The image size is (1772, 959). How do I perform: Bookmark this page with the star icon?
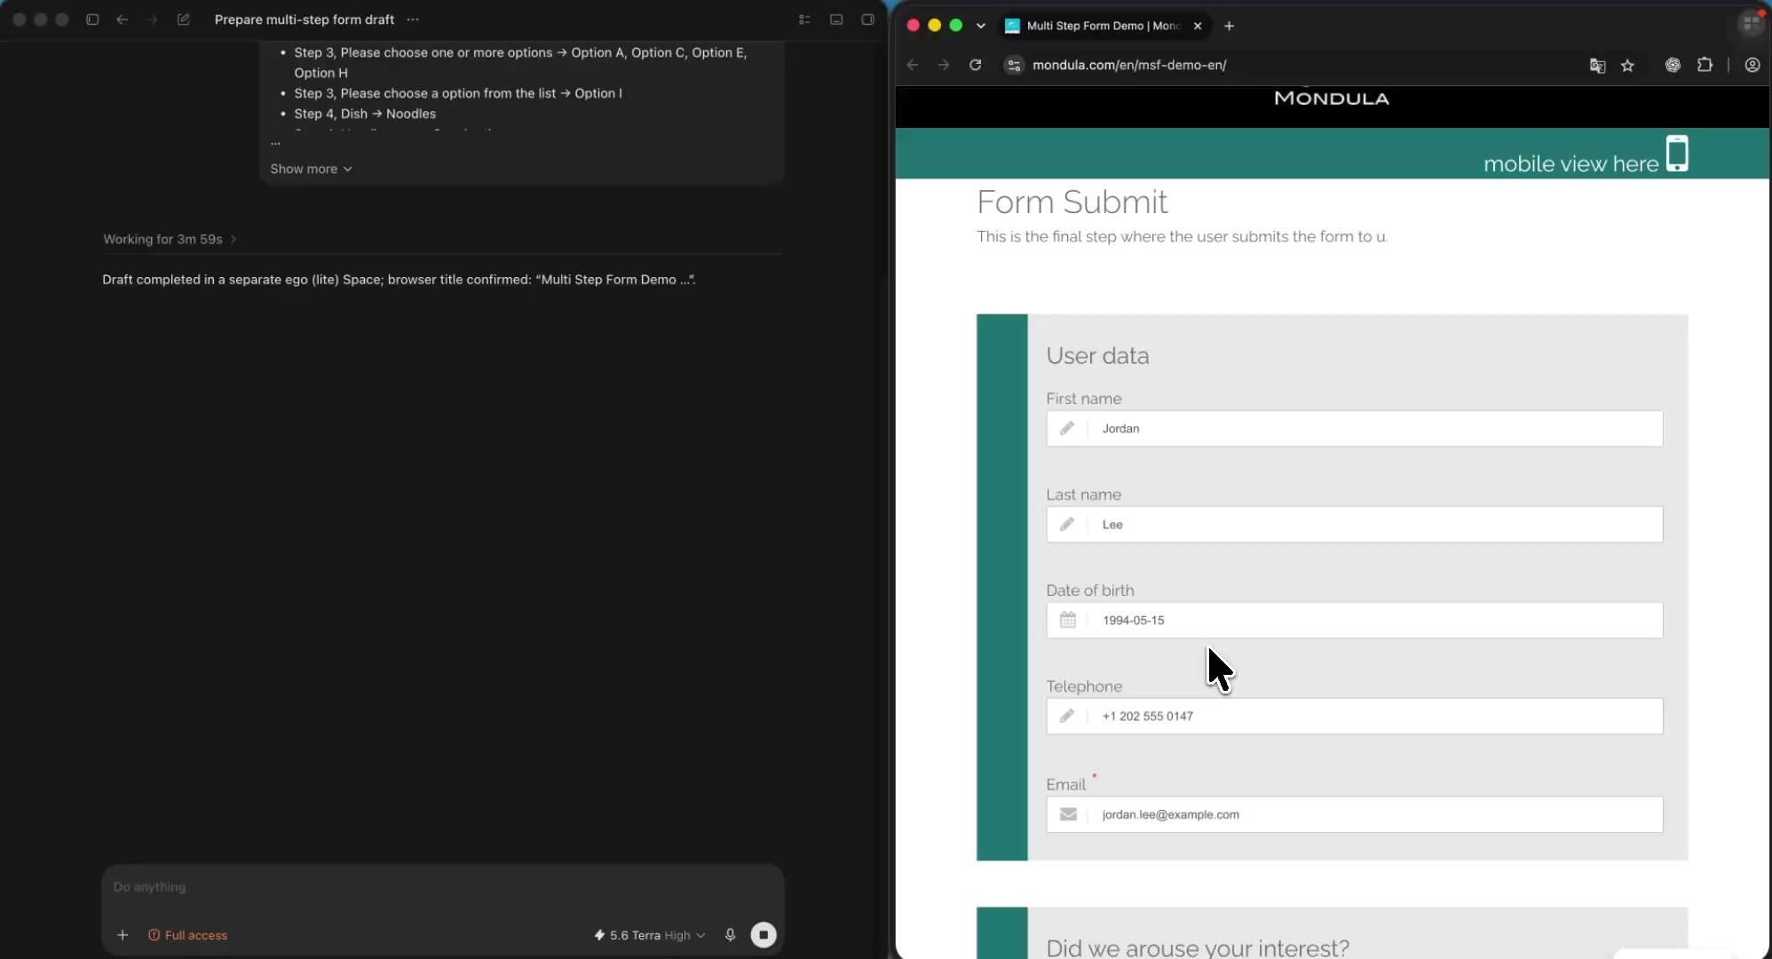point(1627,66)
